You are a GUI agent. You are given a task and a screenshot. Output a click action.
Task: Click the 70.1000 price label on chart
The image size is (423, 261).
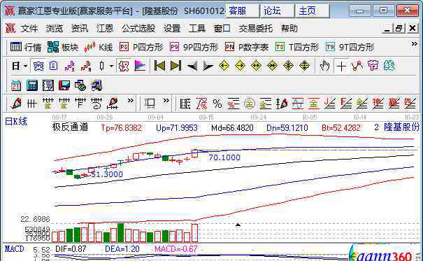[x=224, y=157]
